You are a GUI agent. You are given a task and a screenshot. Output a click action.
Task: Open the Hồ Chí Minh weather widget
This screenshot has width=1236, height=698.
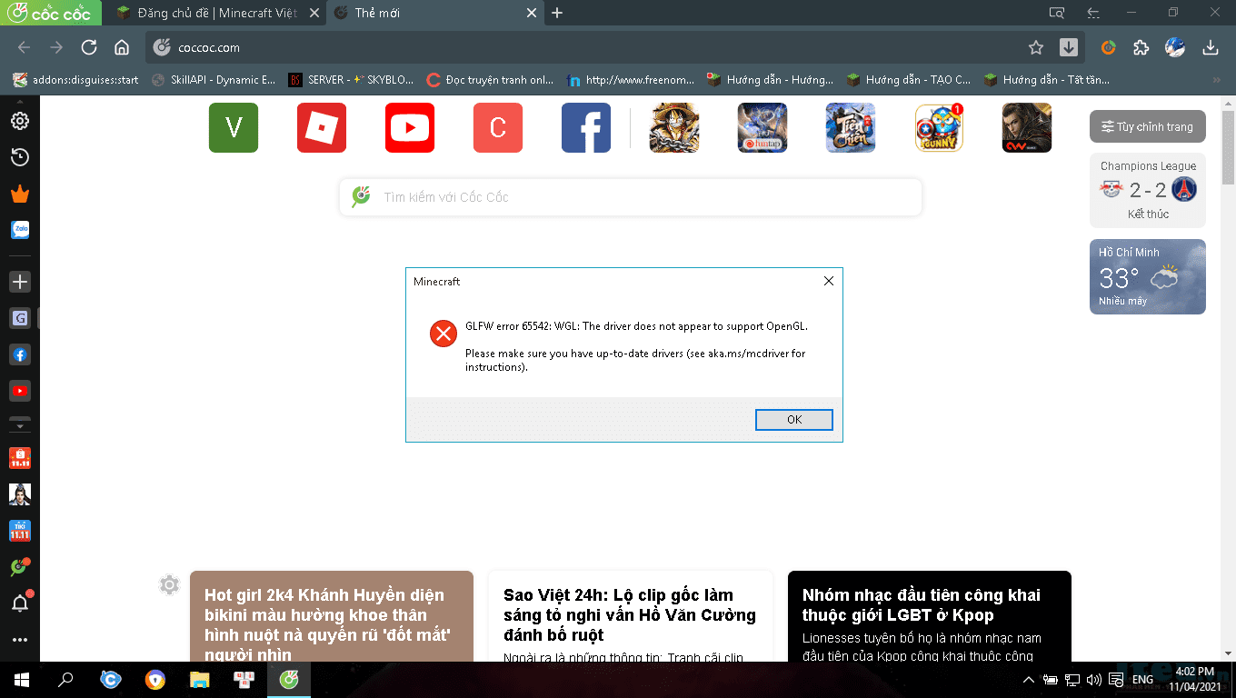click(1148, 276)
